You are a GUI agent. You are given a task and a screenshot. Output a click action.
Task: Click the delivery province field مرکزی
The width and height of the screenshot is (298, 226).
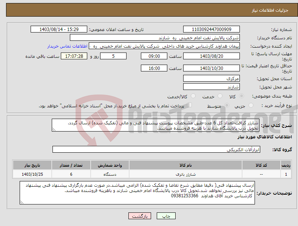212,78
